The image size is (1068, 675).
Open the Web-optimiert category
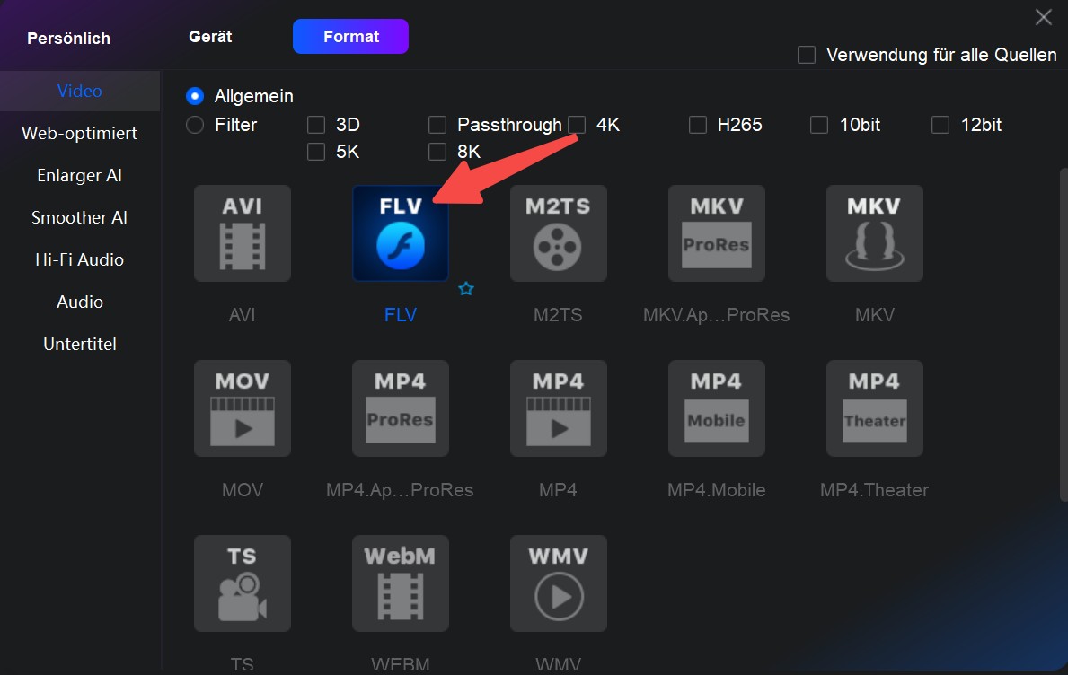[80, 134]
